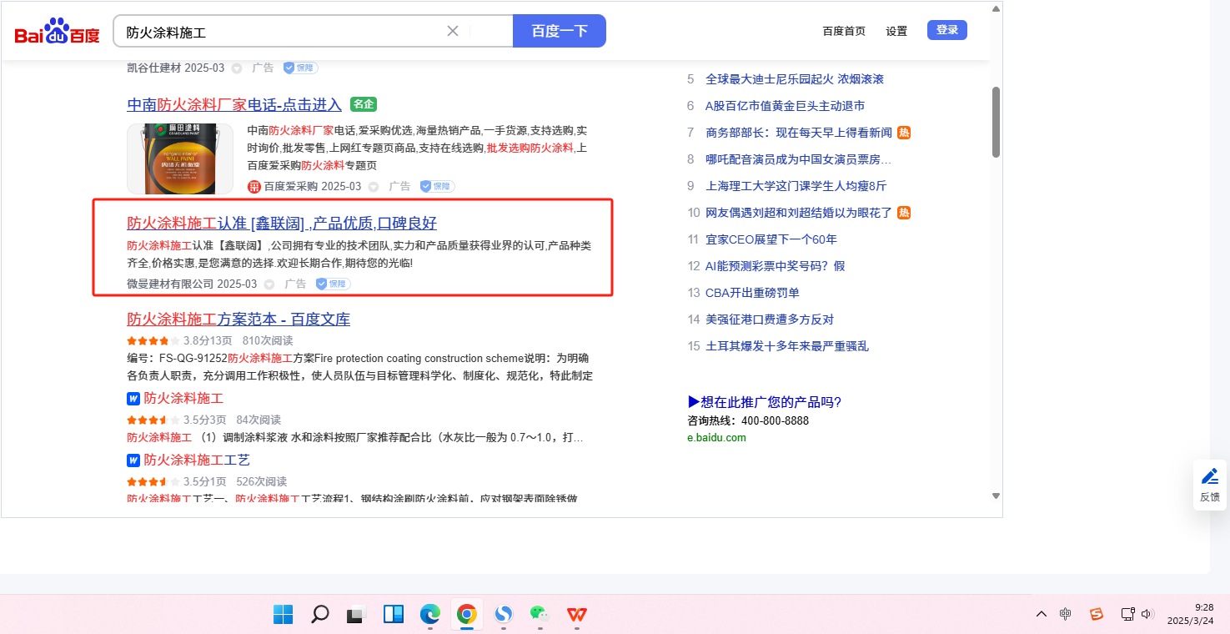Open hot search item 宜家CEO展望下一个60年
1230x634 pixels.
coord(771,239)
